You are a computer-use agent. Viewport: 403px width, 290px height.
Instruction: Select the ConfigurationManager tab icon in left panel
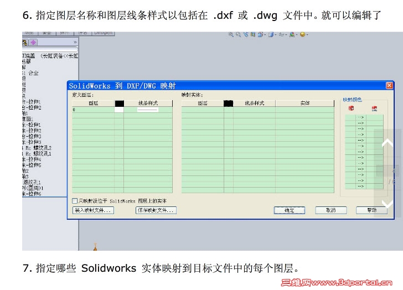point(25,43)
